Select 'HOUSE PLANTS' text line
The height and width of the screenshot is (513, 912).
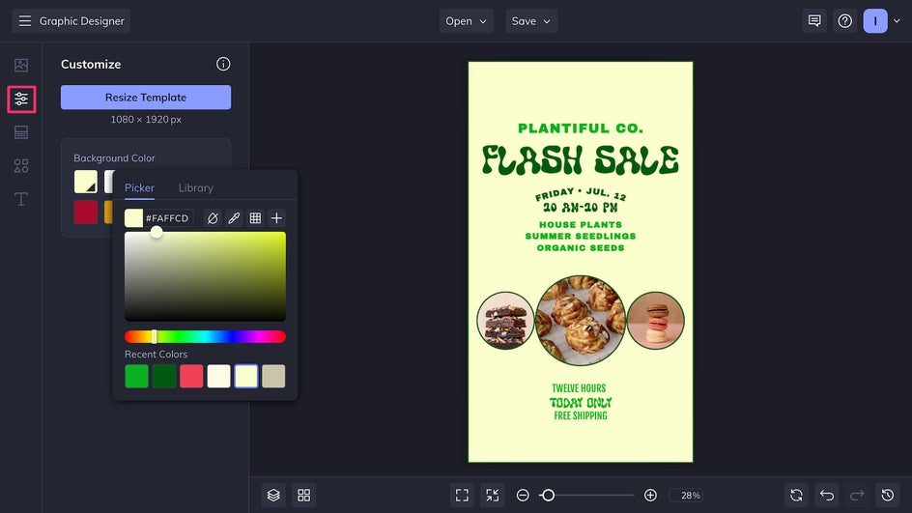(581, 224)
